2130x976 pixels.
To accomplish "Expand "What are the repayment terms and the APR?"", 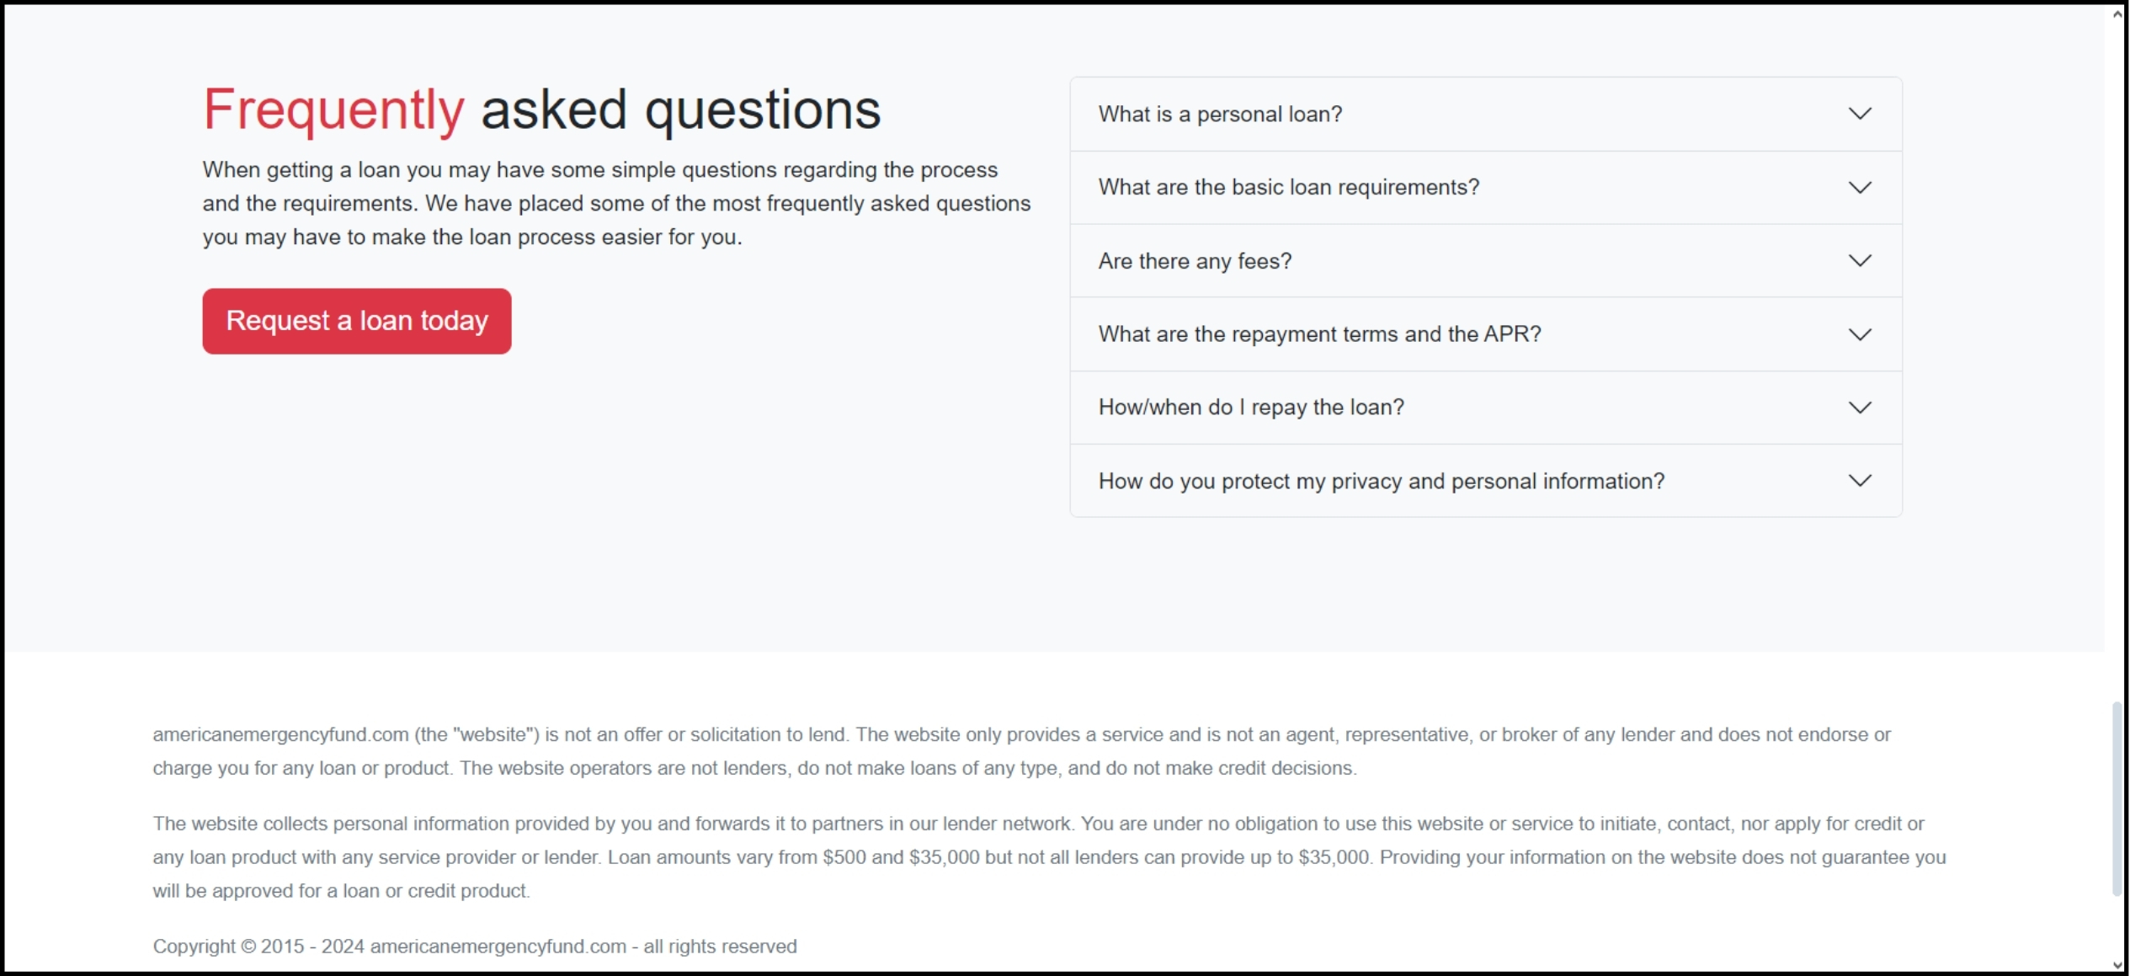I will point(1319,334).
